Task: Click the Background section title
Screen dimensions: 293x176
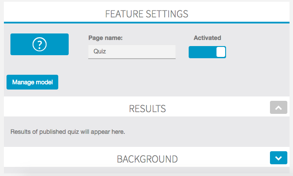Action: 147,159
